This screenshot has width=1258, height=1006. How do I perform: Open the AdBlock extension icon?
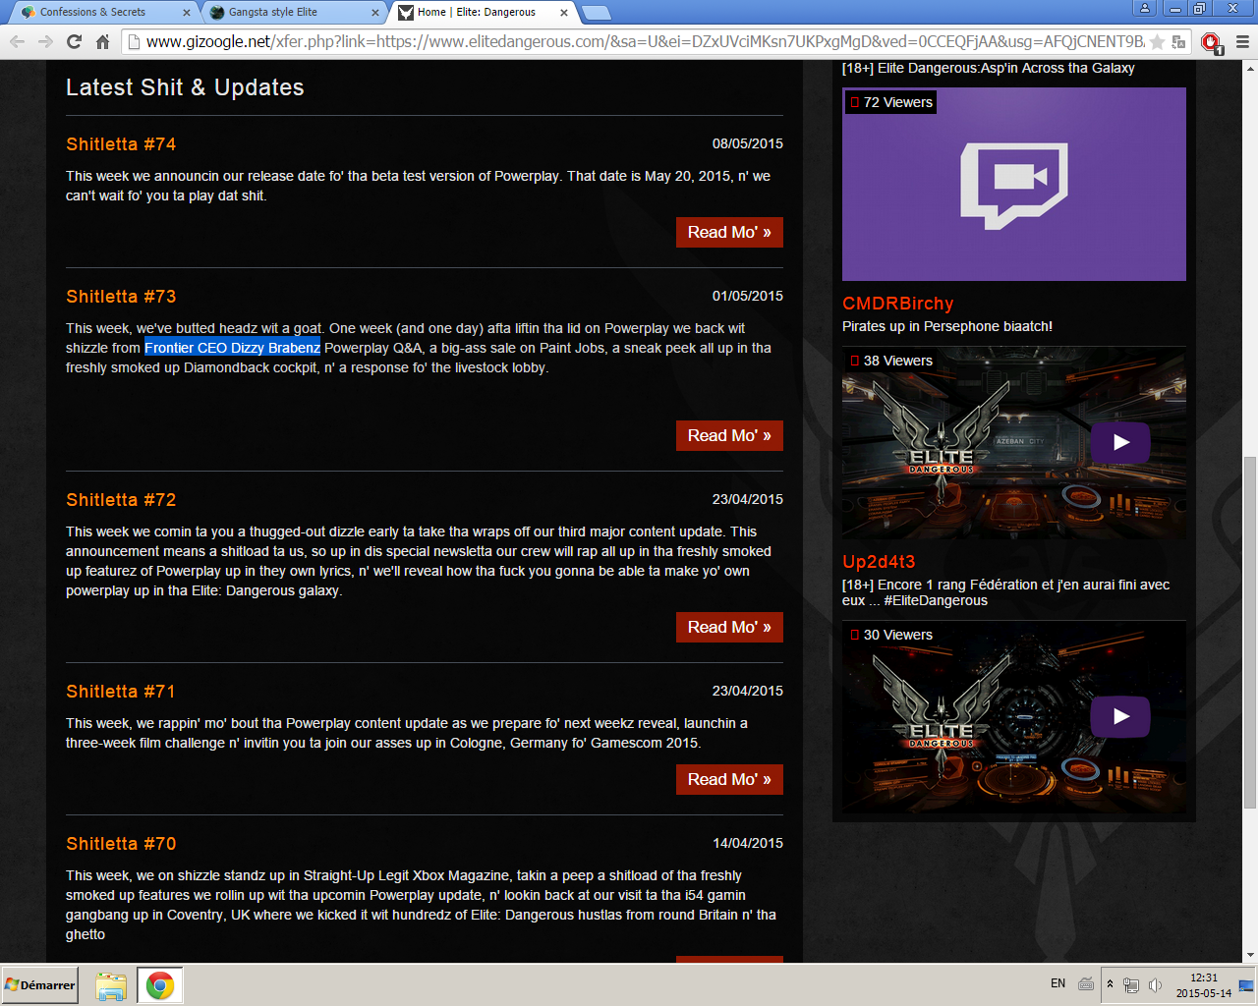click(1211, 42)
